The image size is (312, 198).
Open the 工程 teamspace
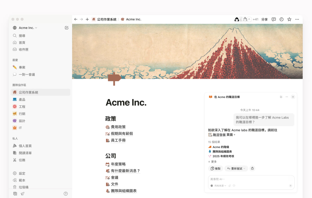point(22,107)
